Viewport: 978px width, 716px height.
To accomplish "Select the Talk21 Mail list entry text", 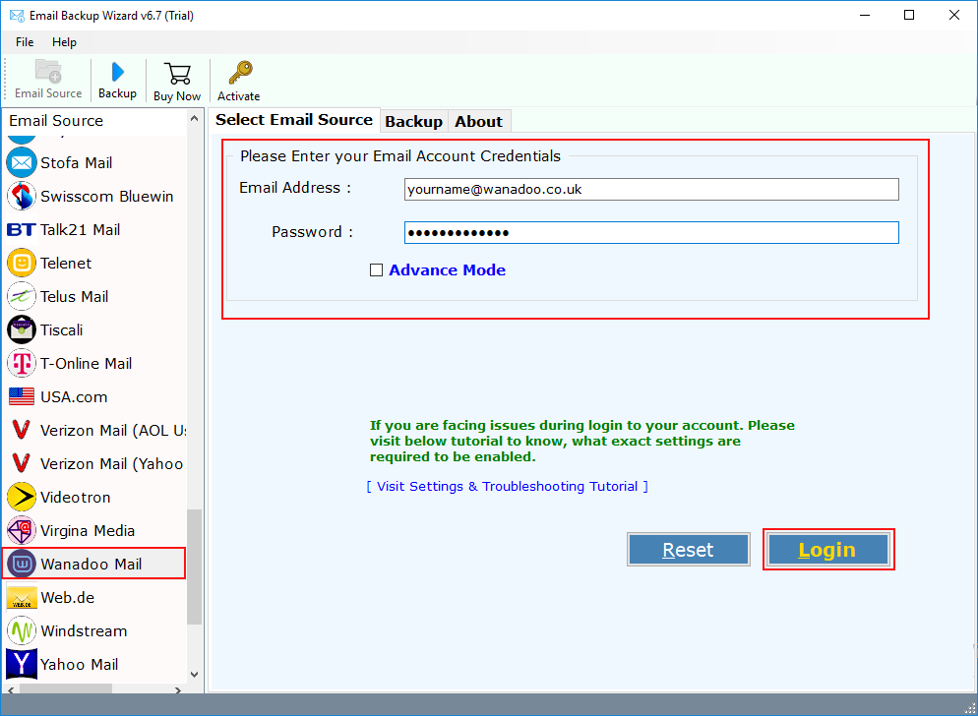I will [81, 229].
